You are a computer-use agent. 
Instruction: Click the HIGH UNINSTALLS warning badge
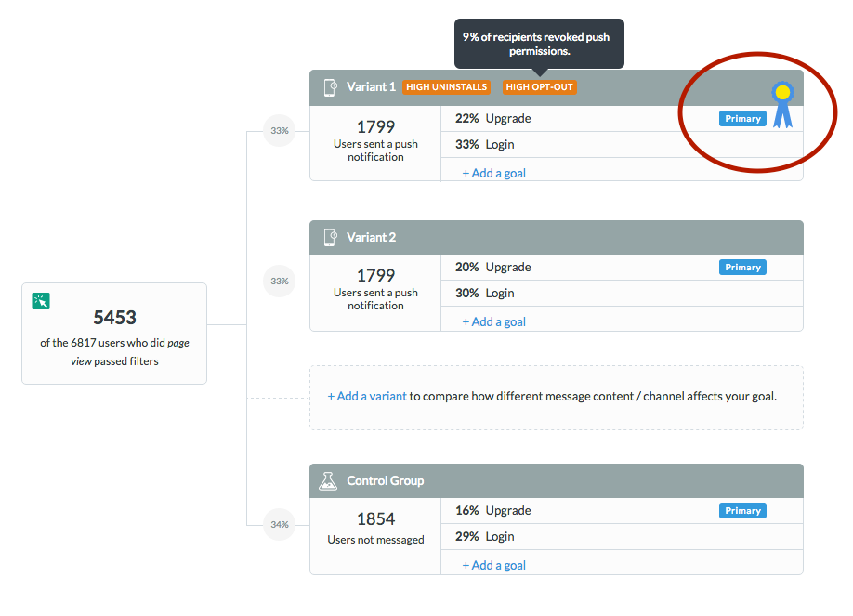point(447,86)
